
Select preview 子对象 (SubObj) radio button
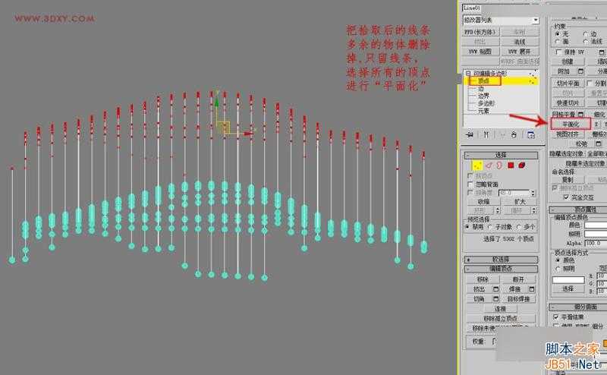point(490,227)
